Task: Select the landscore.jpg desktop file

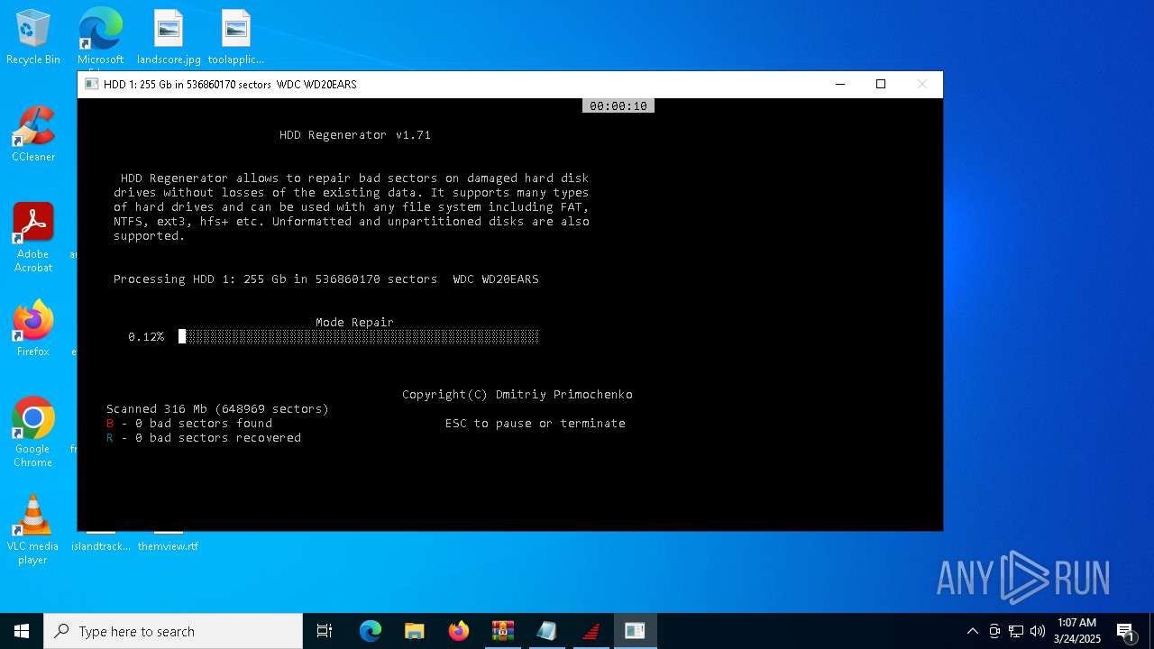Action: pos(169,38)
